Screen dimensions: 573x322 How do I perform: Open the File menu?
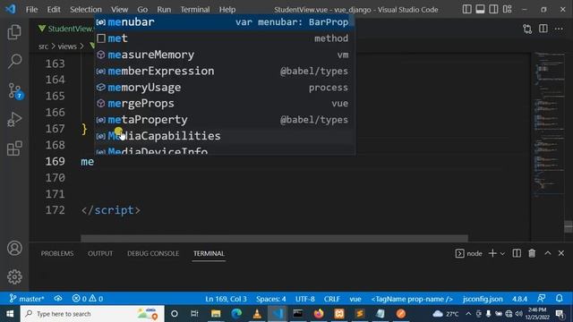point(31,10)
